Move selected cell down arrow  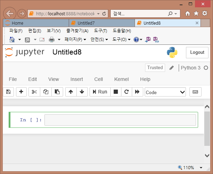click(x=82, y=92)
